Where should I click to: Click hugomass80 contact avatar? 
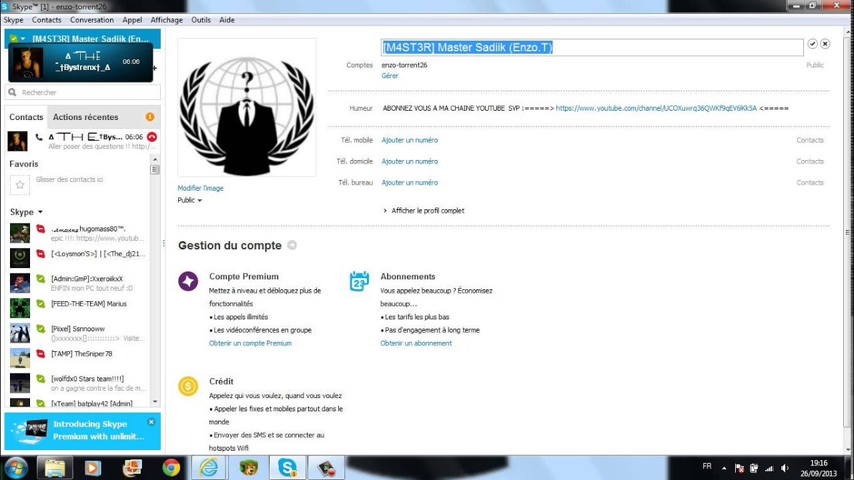(19, 233)
